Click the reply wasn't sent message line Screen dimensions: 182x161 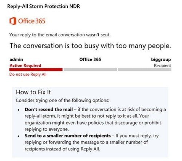tap(60, 35)
